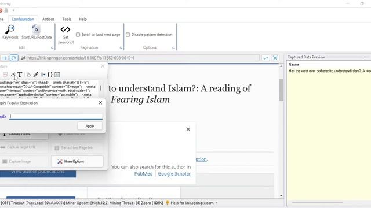Viewport: 371px width, 208px height.
Task: Open the Keywords editor
Action: [x=10, y=32]
